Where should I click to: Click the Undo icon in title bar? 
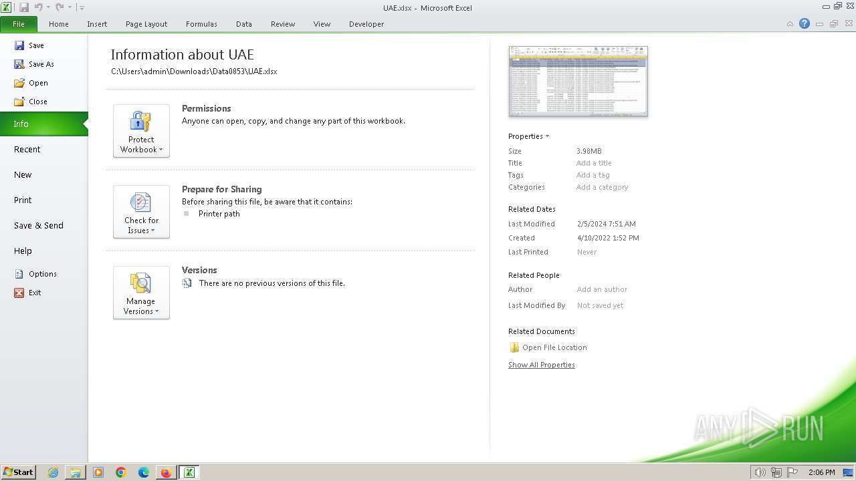[38, 7]
